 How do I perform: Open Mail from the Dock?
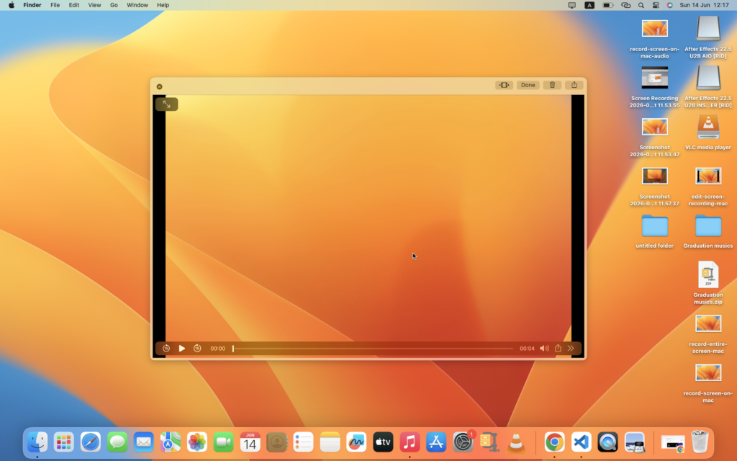143,442
